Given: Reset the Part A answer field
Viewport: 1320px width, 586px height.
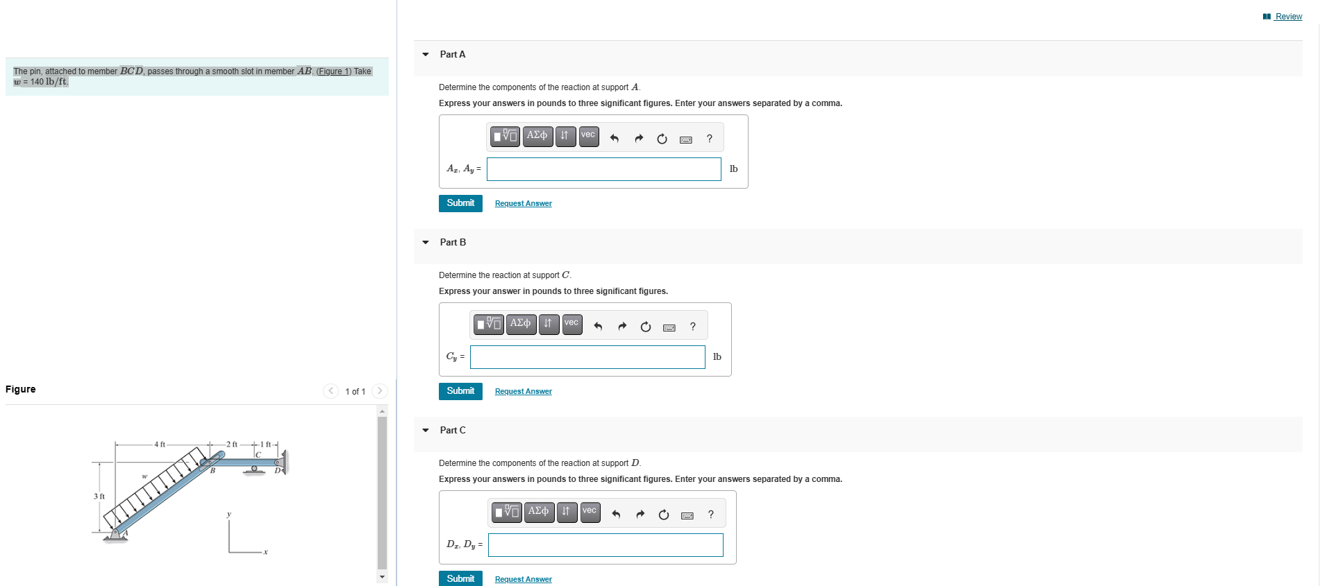Looking at the screenshot, I should click(x=662, y=139).
